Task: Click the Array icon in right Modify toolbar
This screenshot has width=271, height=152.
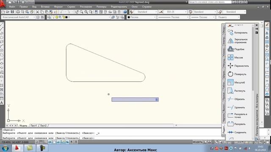Action: 267,42
